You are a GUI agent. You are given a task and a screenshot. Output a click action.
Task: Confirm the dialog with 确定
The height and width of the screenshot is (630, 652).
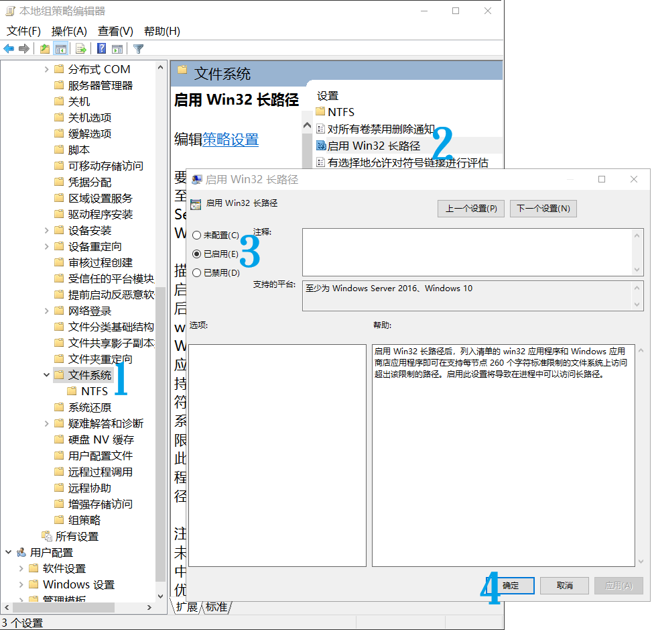[510, 586]
